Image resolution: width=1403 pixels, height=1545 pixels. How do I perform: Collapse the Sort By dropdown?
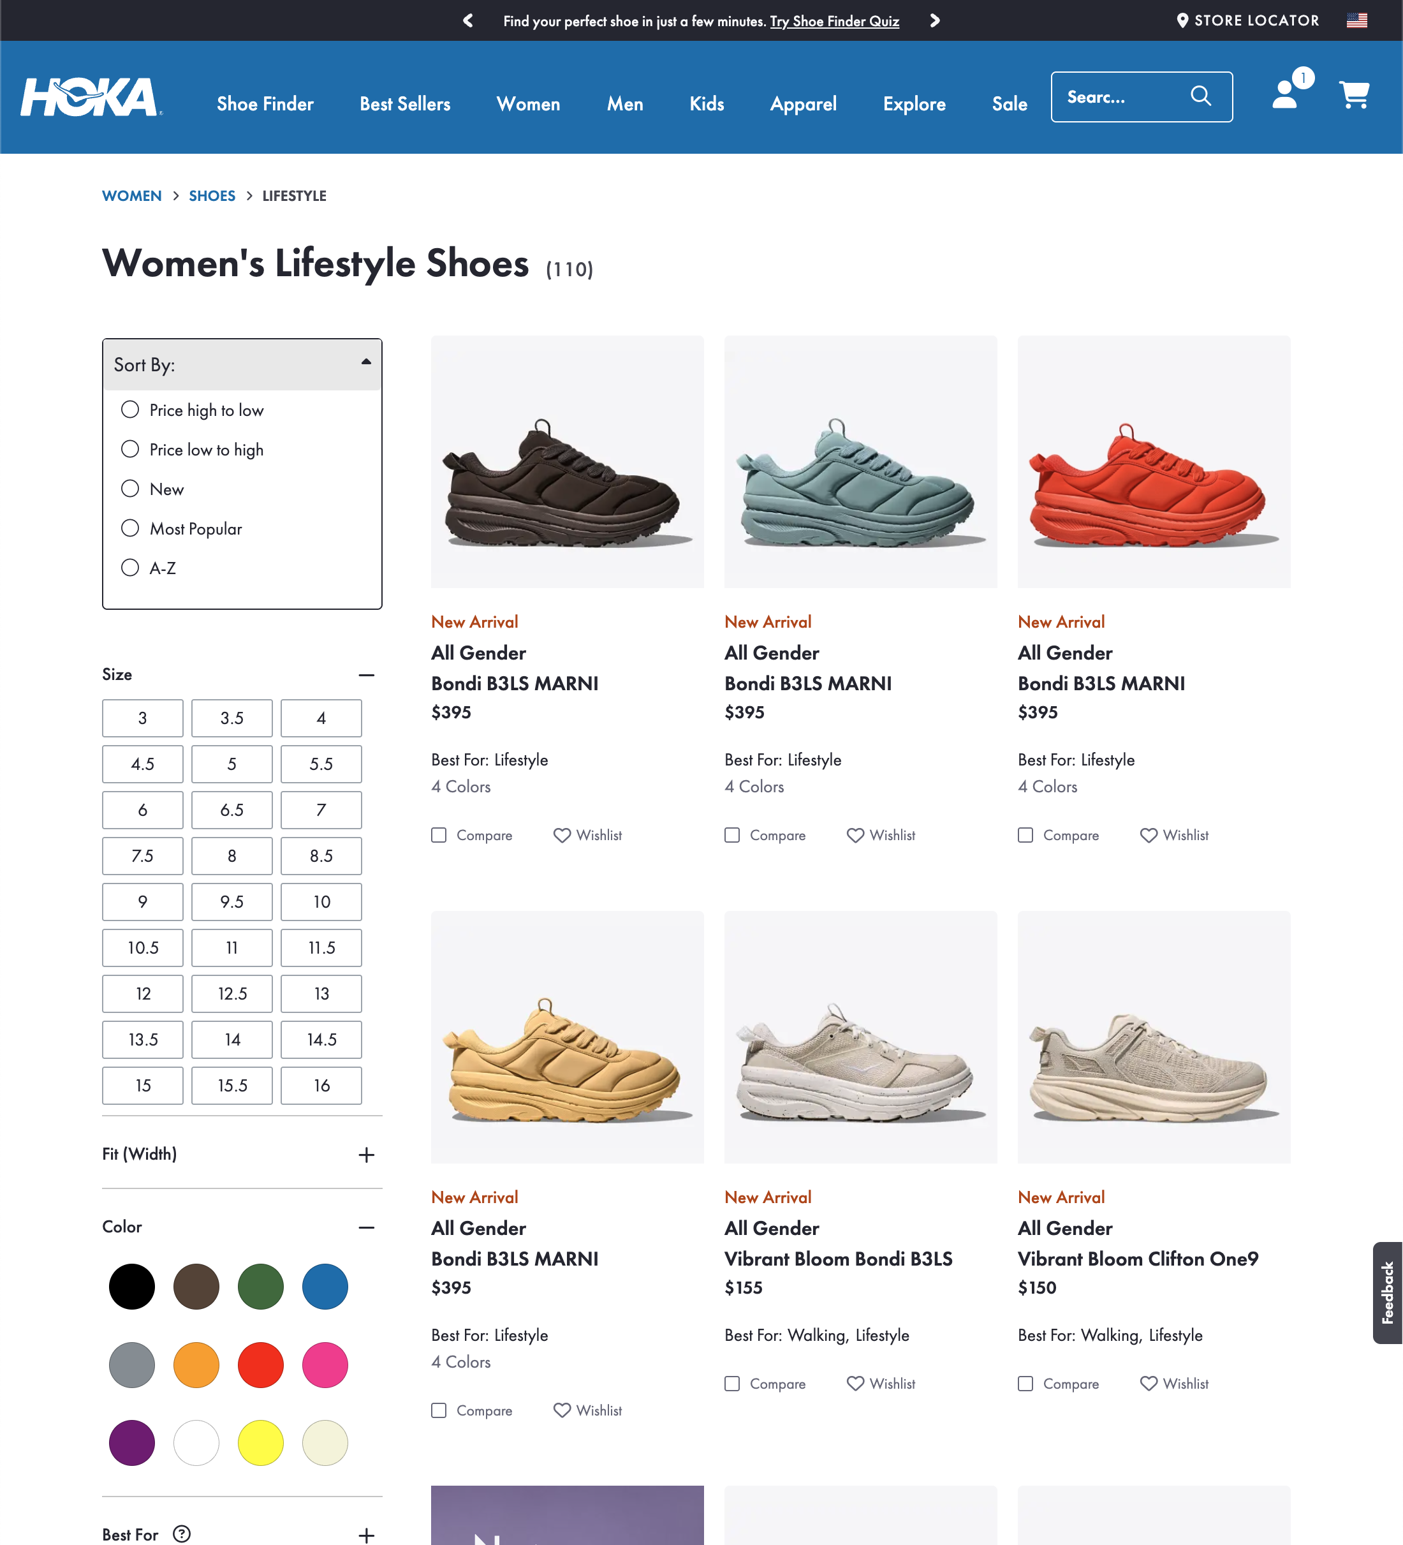(366, 362)
